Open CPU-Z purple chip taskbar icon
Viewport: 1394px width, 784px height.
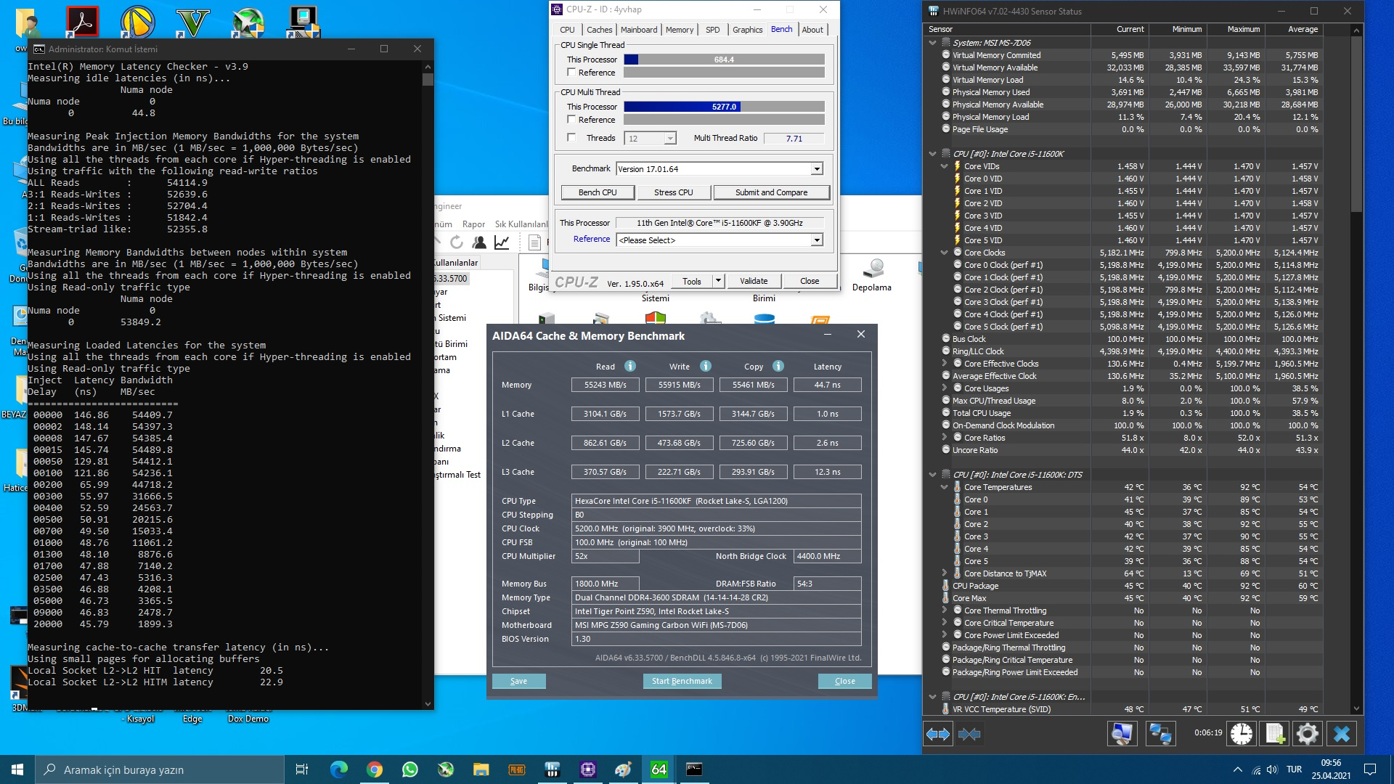(x=588, y=769)
